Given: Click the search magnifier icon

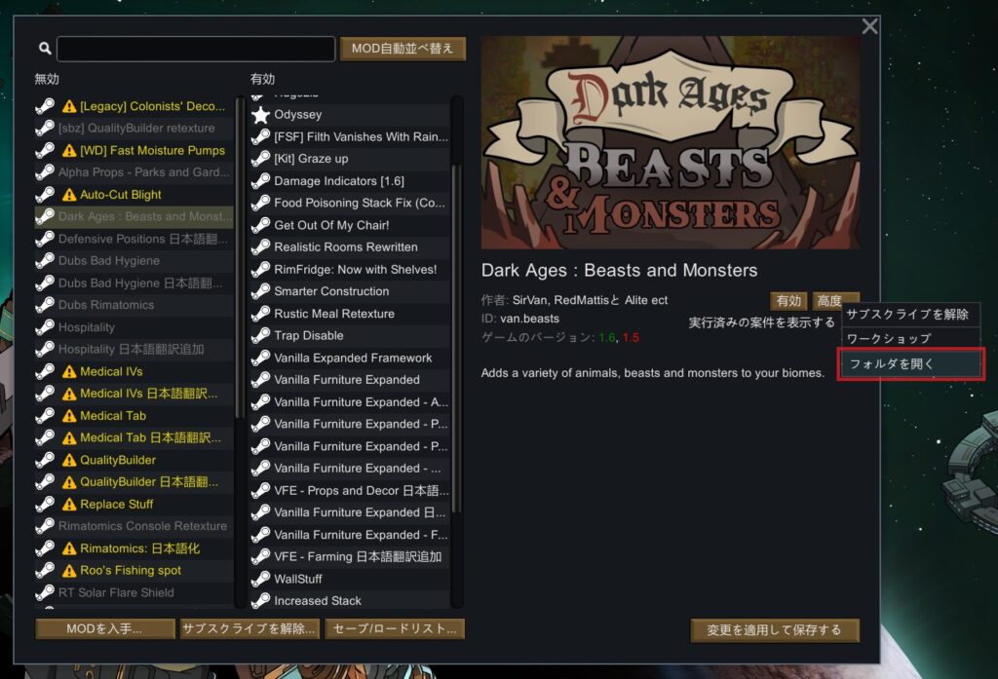Looking at the screenshot, I should 45,49.
